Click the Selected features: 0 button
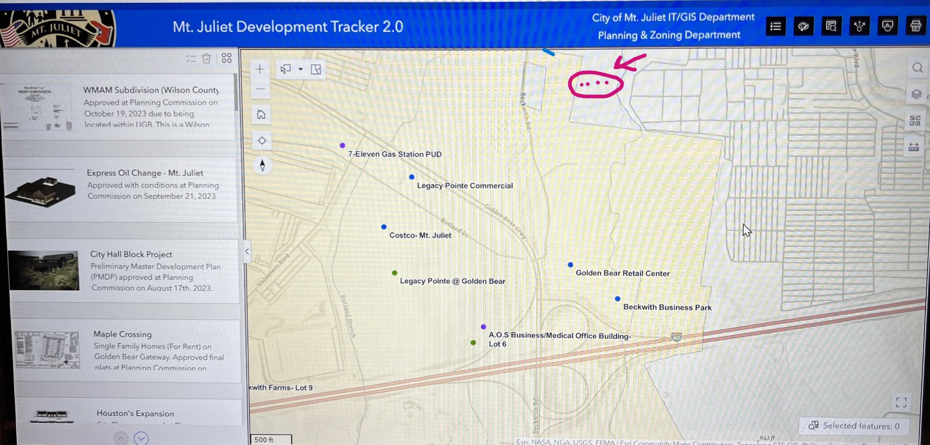Screen dimensions: 930x445 tap(854, 425)
